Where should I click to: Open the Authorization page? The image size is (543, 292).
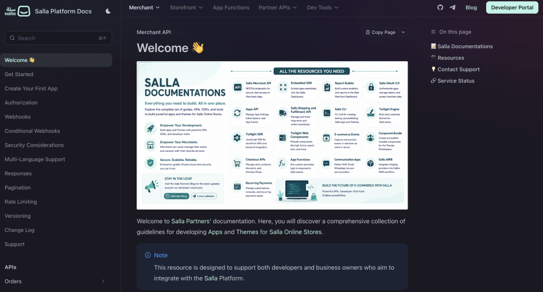[x=21, y=102]
